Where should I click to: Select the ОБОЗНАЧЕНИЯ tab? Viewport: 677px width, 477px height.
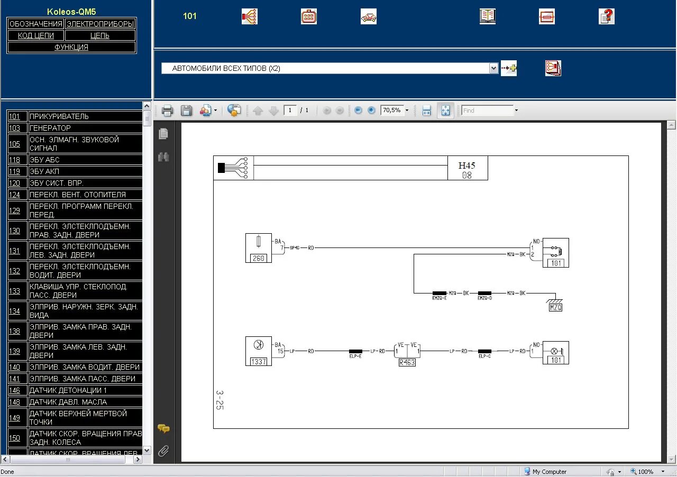[x=36, y=24]
